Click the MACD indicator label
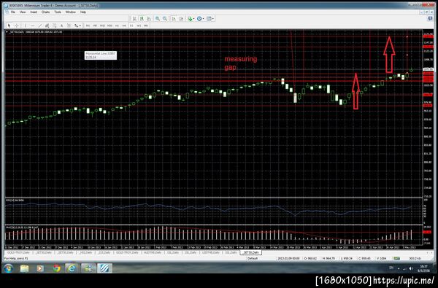The width and height of the screenshot is (438, 288). 23,228
